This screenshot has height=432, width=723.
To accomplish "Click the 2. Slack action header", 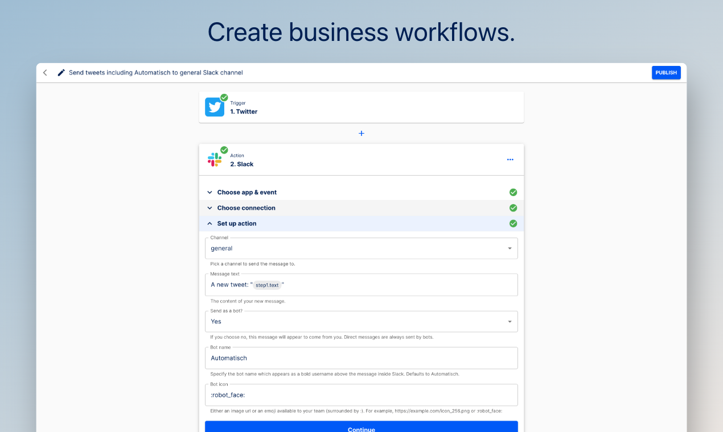I will [362, 160].
